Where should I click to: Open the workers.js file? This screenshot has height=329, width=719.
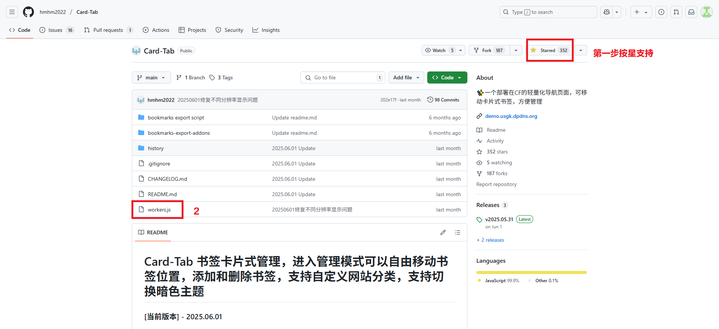159,210
